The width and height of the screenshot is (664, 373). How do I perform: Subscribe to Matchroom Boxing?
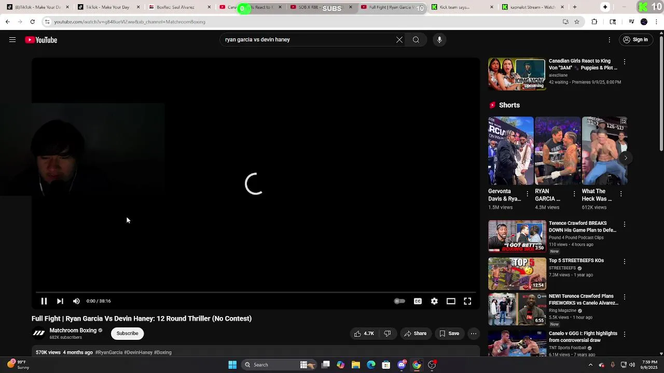[x=127, y=333]
